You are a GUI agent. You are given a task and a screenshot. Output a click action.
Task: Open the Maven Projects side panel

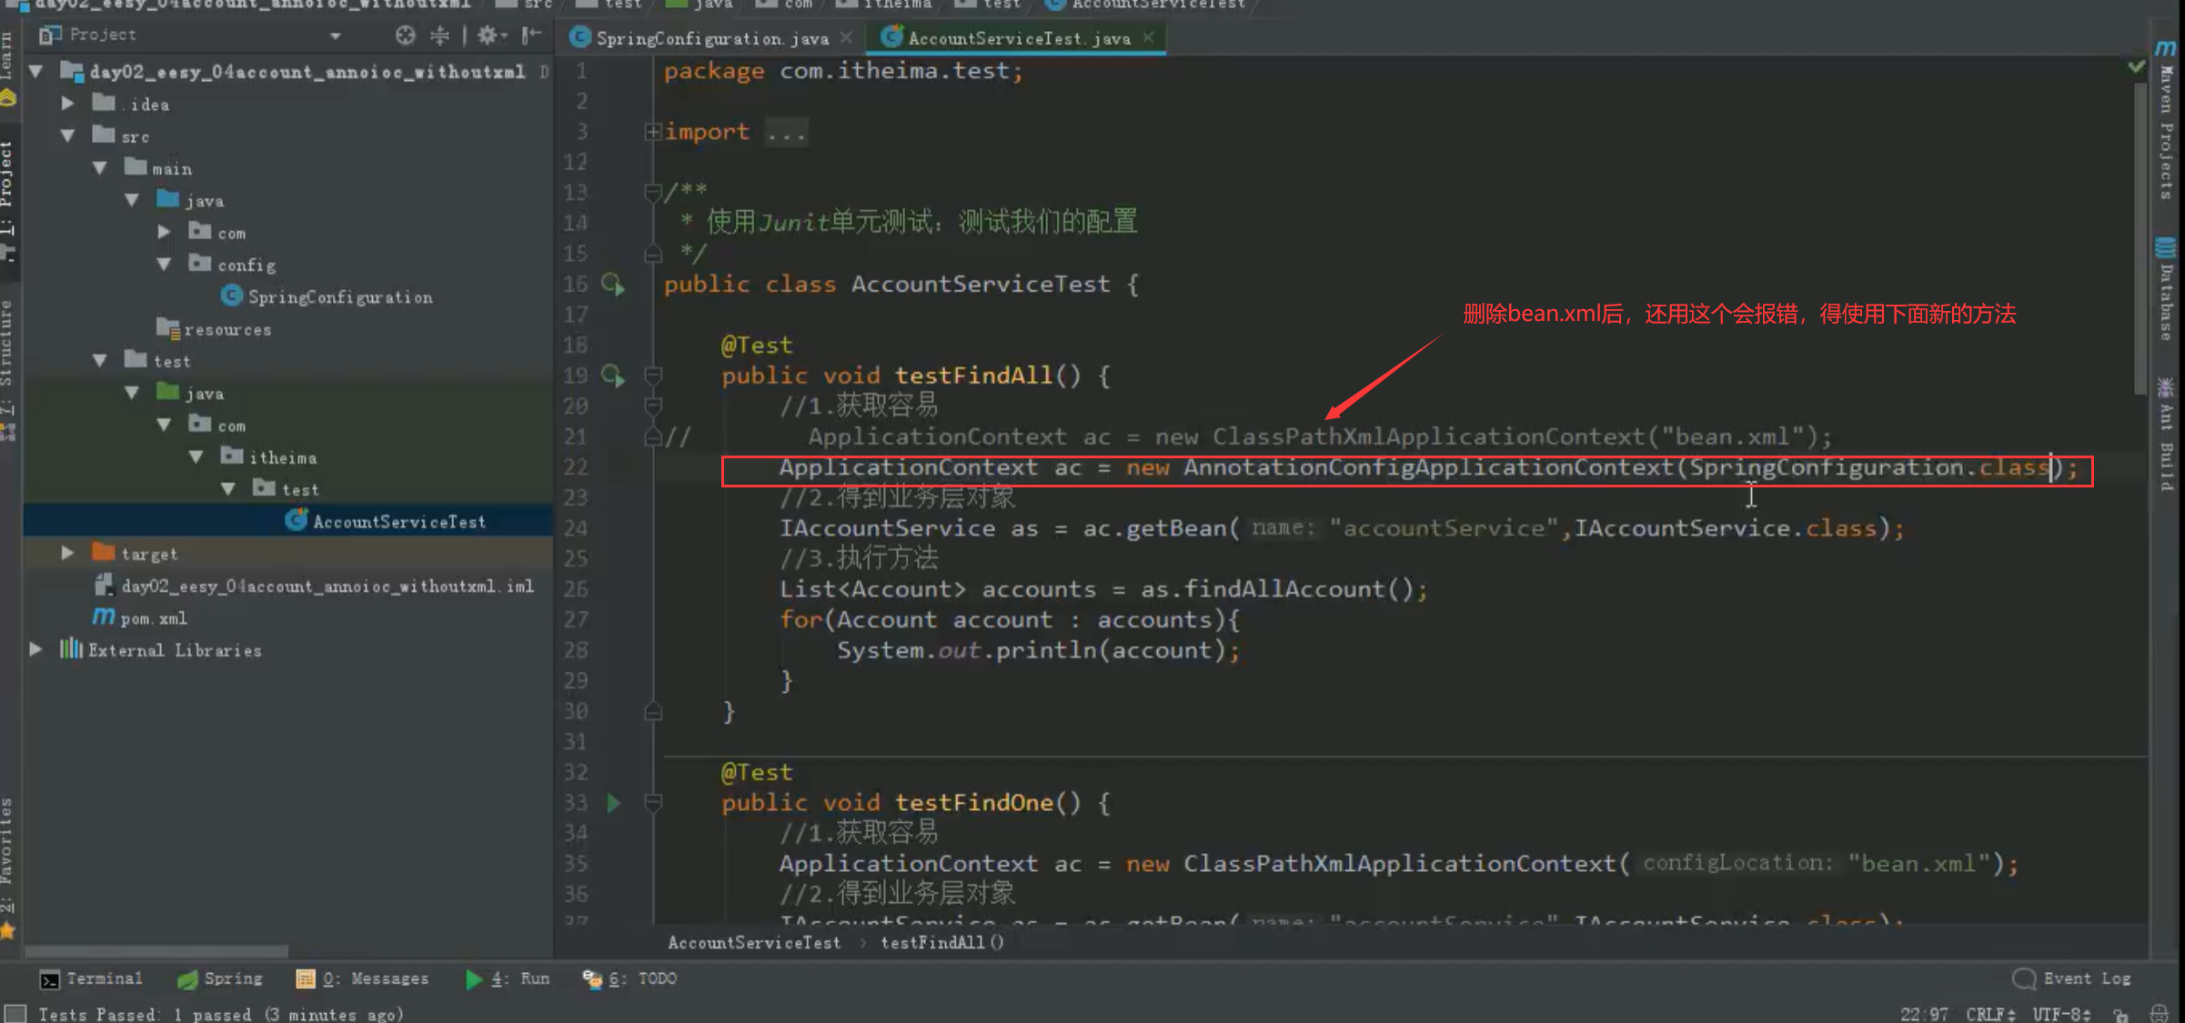(x=2164, y=145)
